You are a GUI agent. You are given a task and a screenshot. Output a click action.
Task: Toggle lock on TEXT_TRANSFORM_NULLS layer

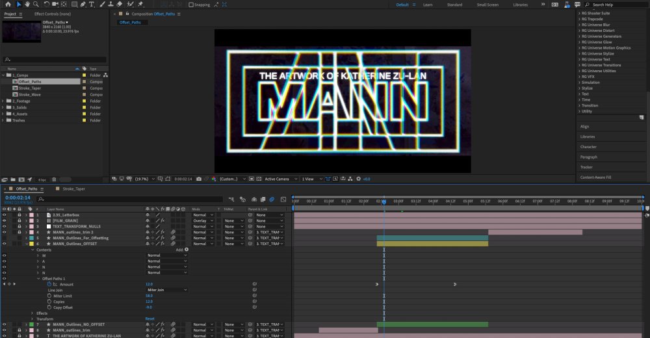(19, 226)
